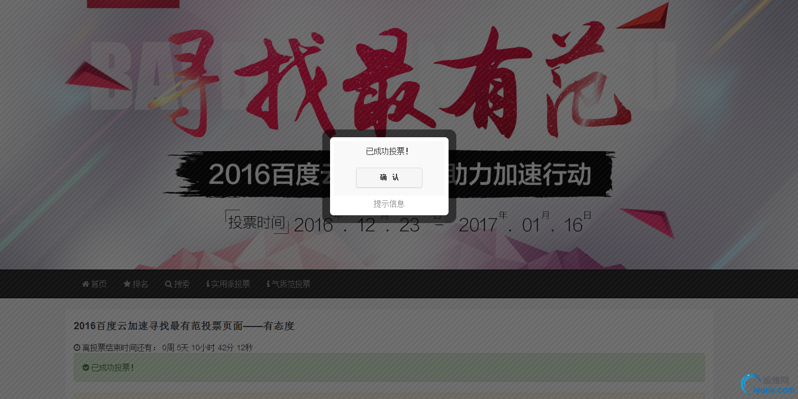Click the star icon beside 排名
Screen dimensions: 798x399
[127, 284]
